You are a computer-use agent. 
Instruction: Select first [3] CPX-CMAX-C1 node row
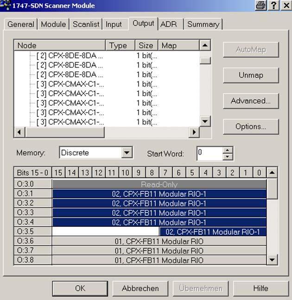coord(70,84)
